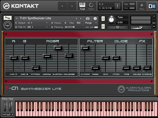The height and width of the screenshot is (118, 158).
Task: Open instrument edit mode with wrench icon
Action: (x=8, y=18)
